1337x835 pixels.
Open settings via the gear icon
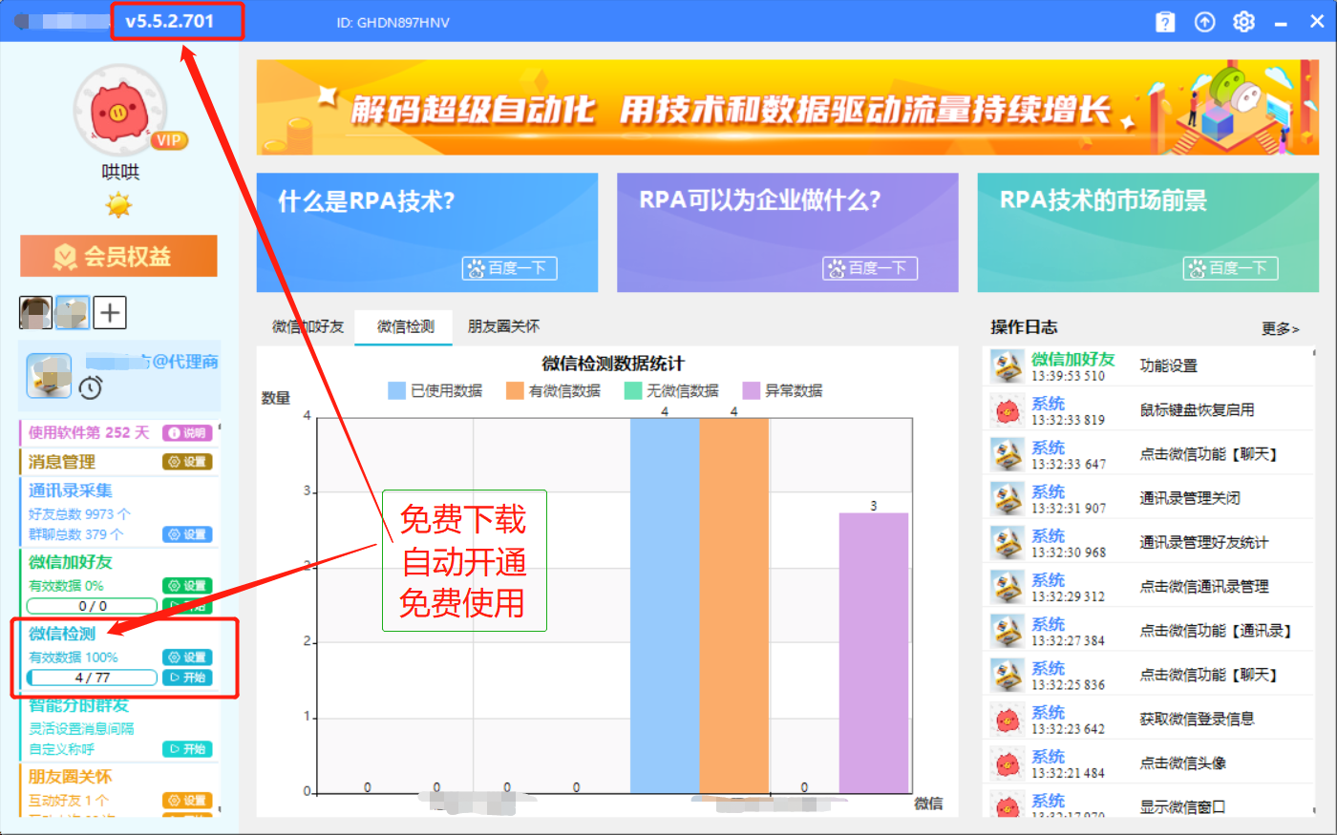click(1243, 22)
